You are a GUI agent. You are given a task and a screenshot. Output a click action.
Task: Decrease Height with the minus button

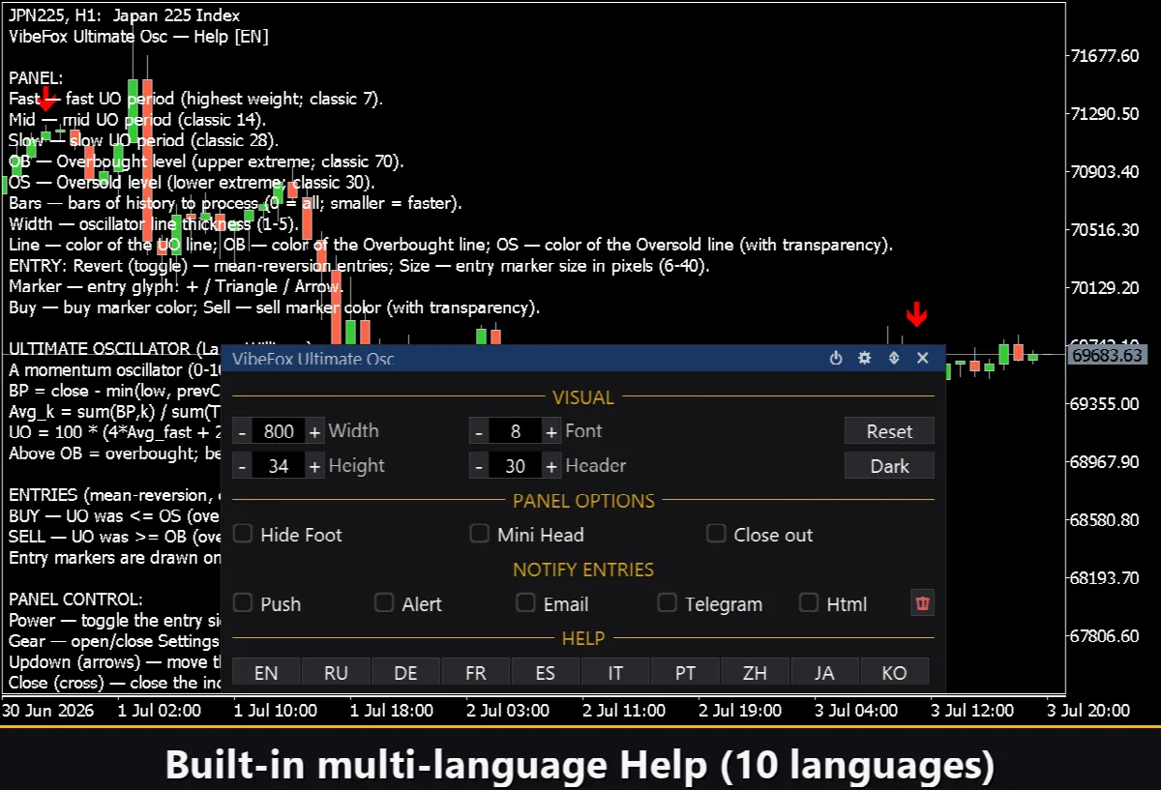[242, 466]
